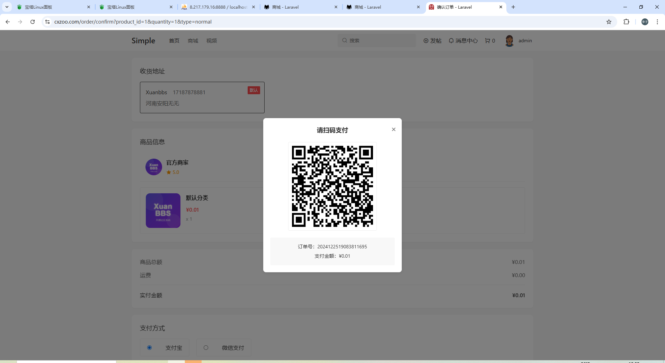Click the 请扫码支付 dialog title
This screenshot has height=363, width=665.
click(x=332, y=130)
